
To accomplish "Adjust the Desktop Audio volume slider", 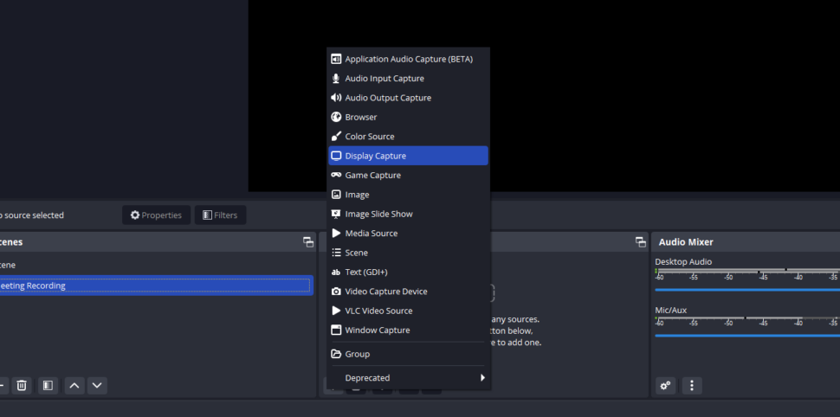I will (x=746, y=290).
